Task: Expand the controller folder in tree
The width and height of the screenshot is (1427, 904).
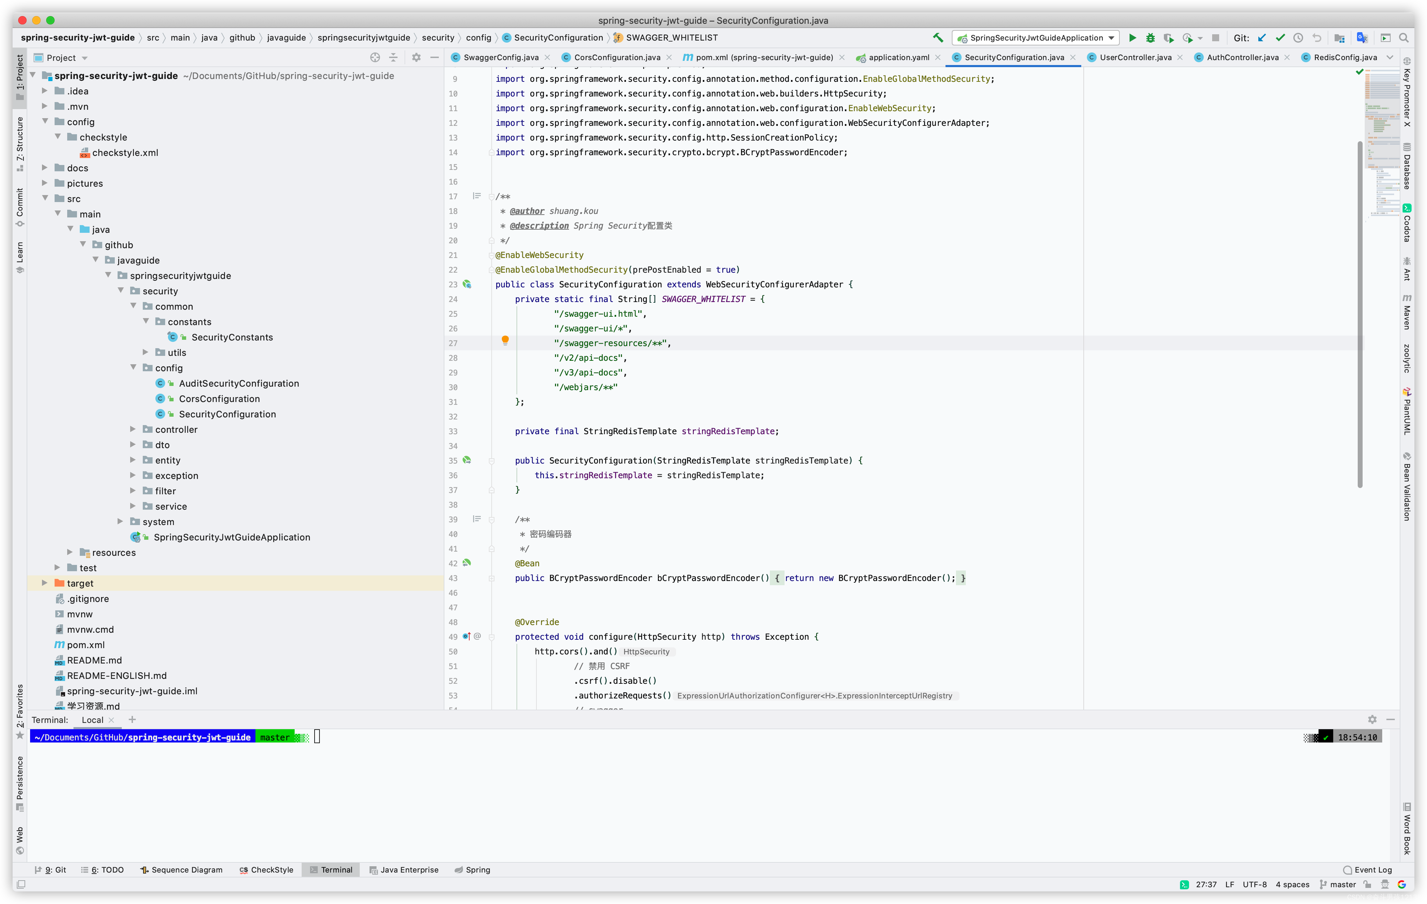Action: tap(133, 429)
